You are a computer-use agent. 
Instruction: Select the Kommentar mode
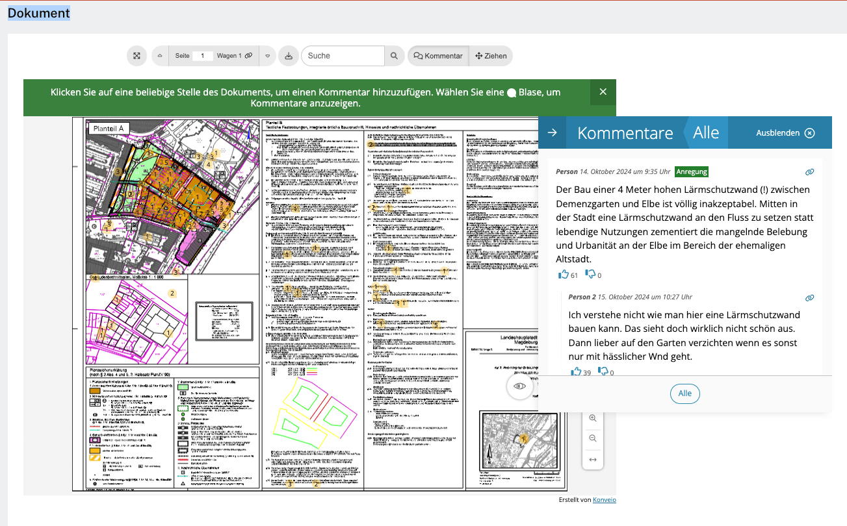pyautogui.click(x=438, y=56)
